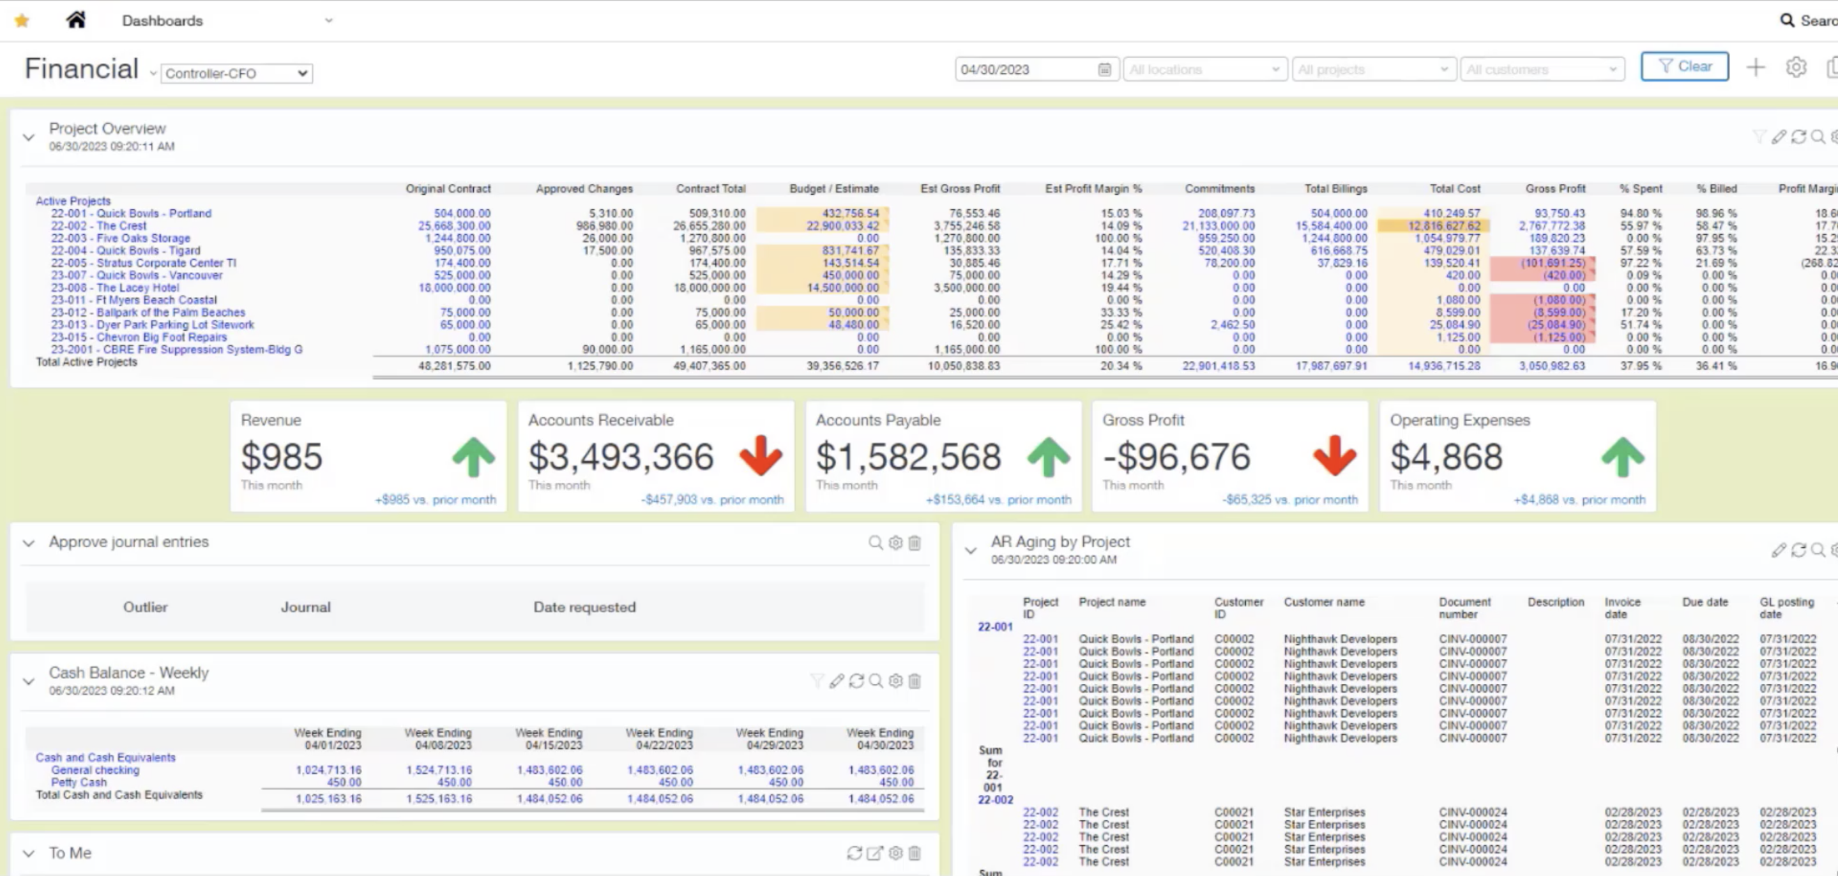The image size is (1838, 876).
Task: Open the date picker calendar icon
Action: pos(1104,69)
